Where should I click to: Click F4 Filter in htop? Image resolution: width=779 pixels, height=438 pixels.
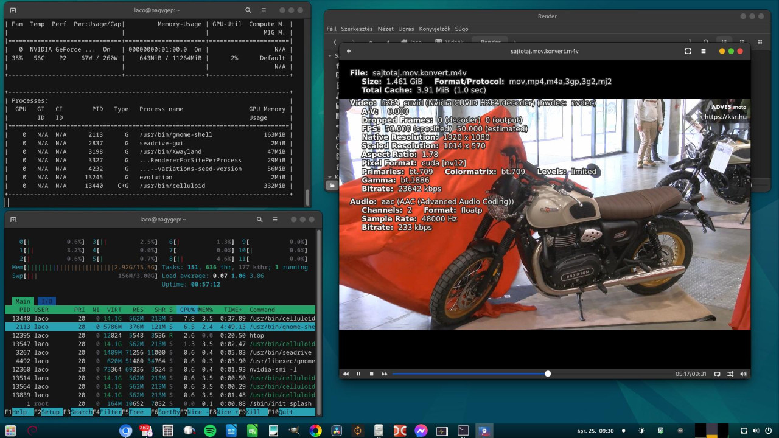[x=107, y=412]
